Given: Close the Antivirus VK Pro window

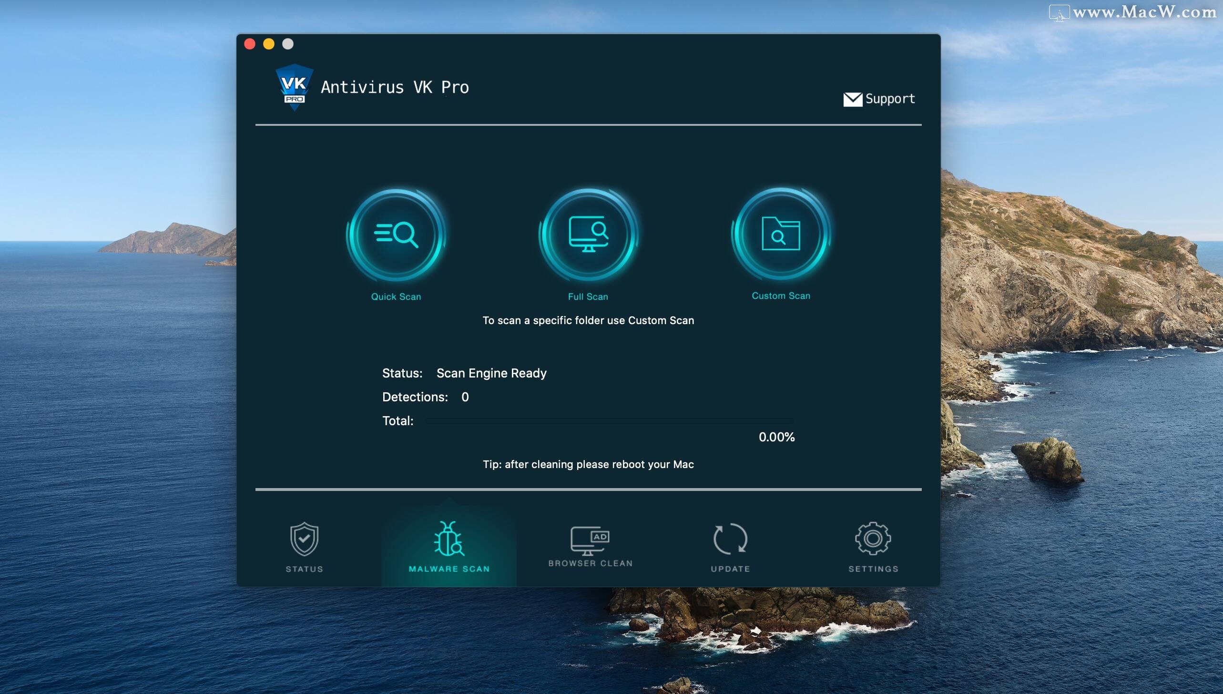Looking at the screenshot, I should [x=250, y=44].
